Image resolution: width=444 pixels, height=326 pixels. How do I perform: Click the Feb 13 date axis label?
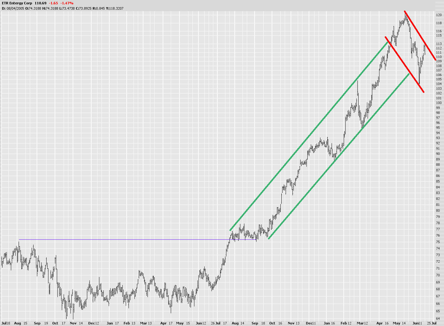[x=129, y=323]
